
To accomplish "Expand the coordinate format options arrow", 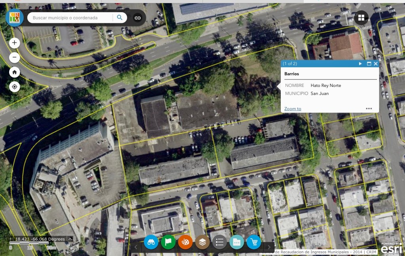I will click(70, 239).
